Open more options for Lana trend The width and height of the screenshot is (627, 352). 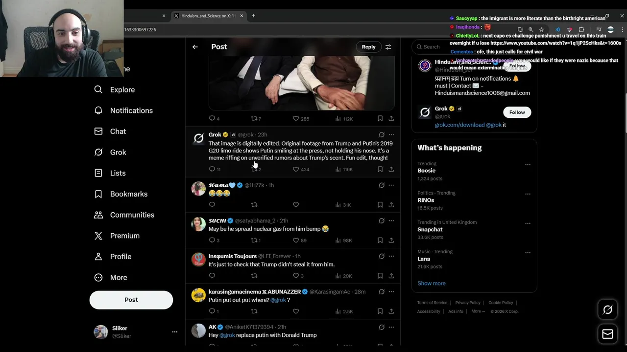coord(528,253)
